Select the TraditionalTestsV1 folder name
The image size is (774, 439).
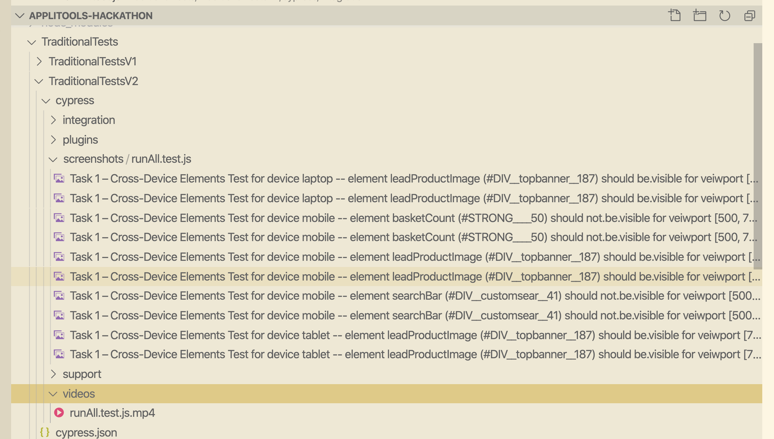(x=93, y=62)
